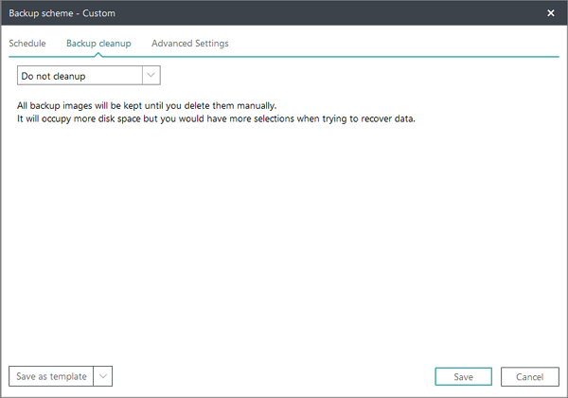Select the Backup cleanup tab

click(98, 44)
